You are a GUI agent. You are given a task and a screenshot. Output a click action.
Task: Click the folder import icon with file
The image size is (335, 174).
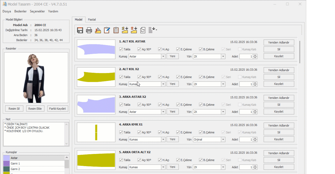[125, 30]
